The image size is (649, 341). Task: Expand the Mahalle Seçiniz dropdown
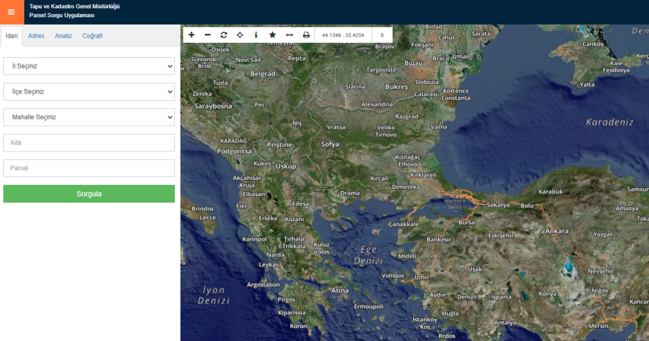click(89, 117)
